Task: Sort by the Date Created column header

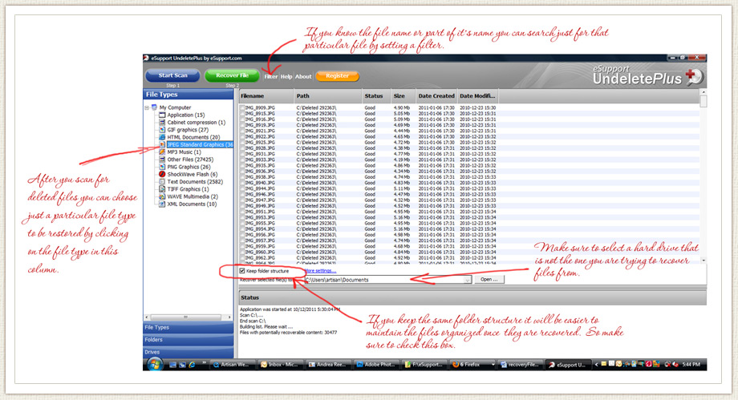Action: [x=436, y=96]
